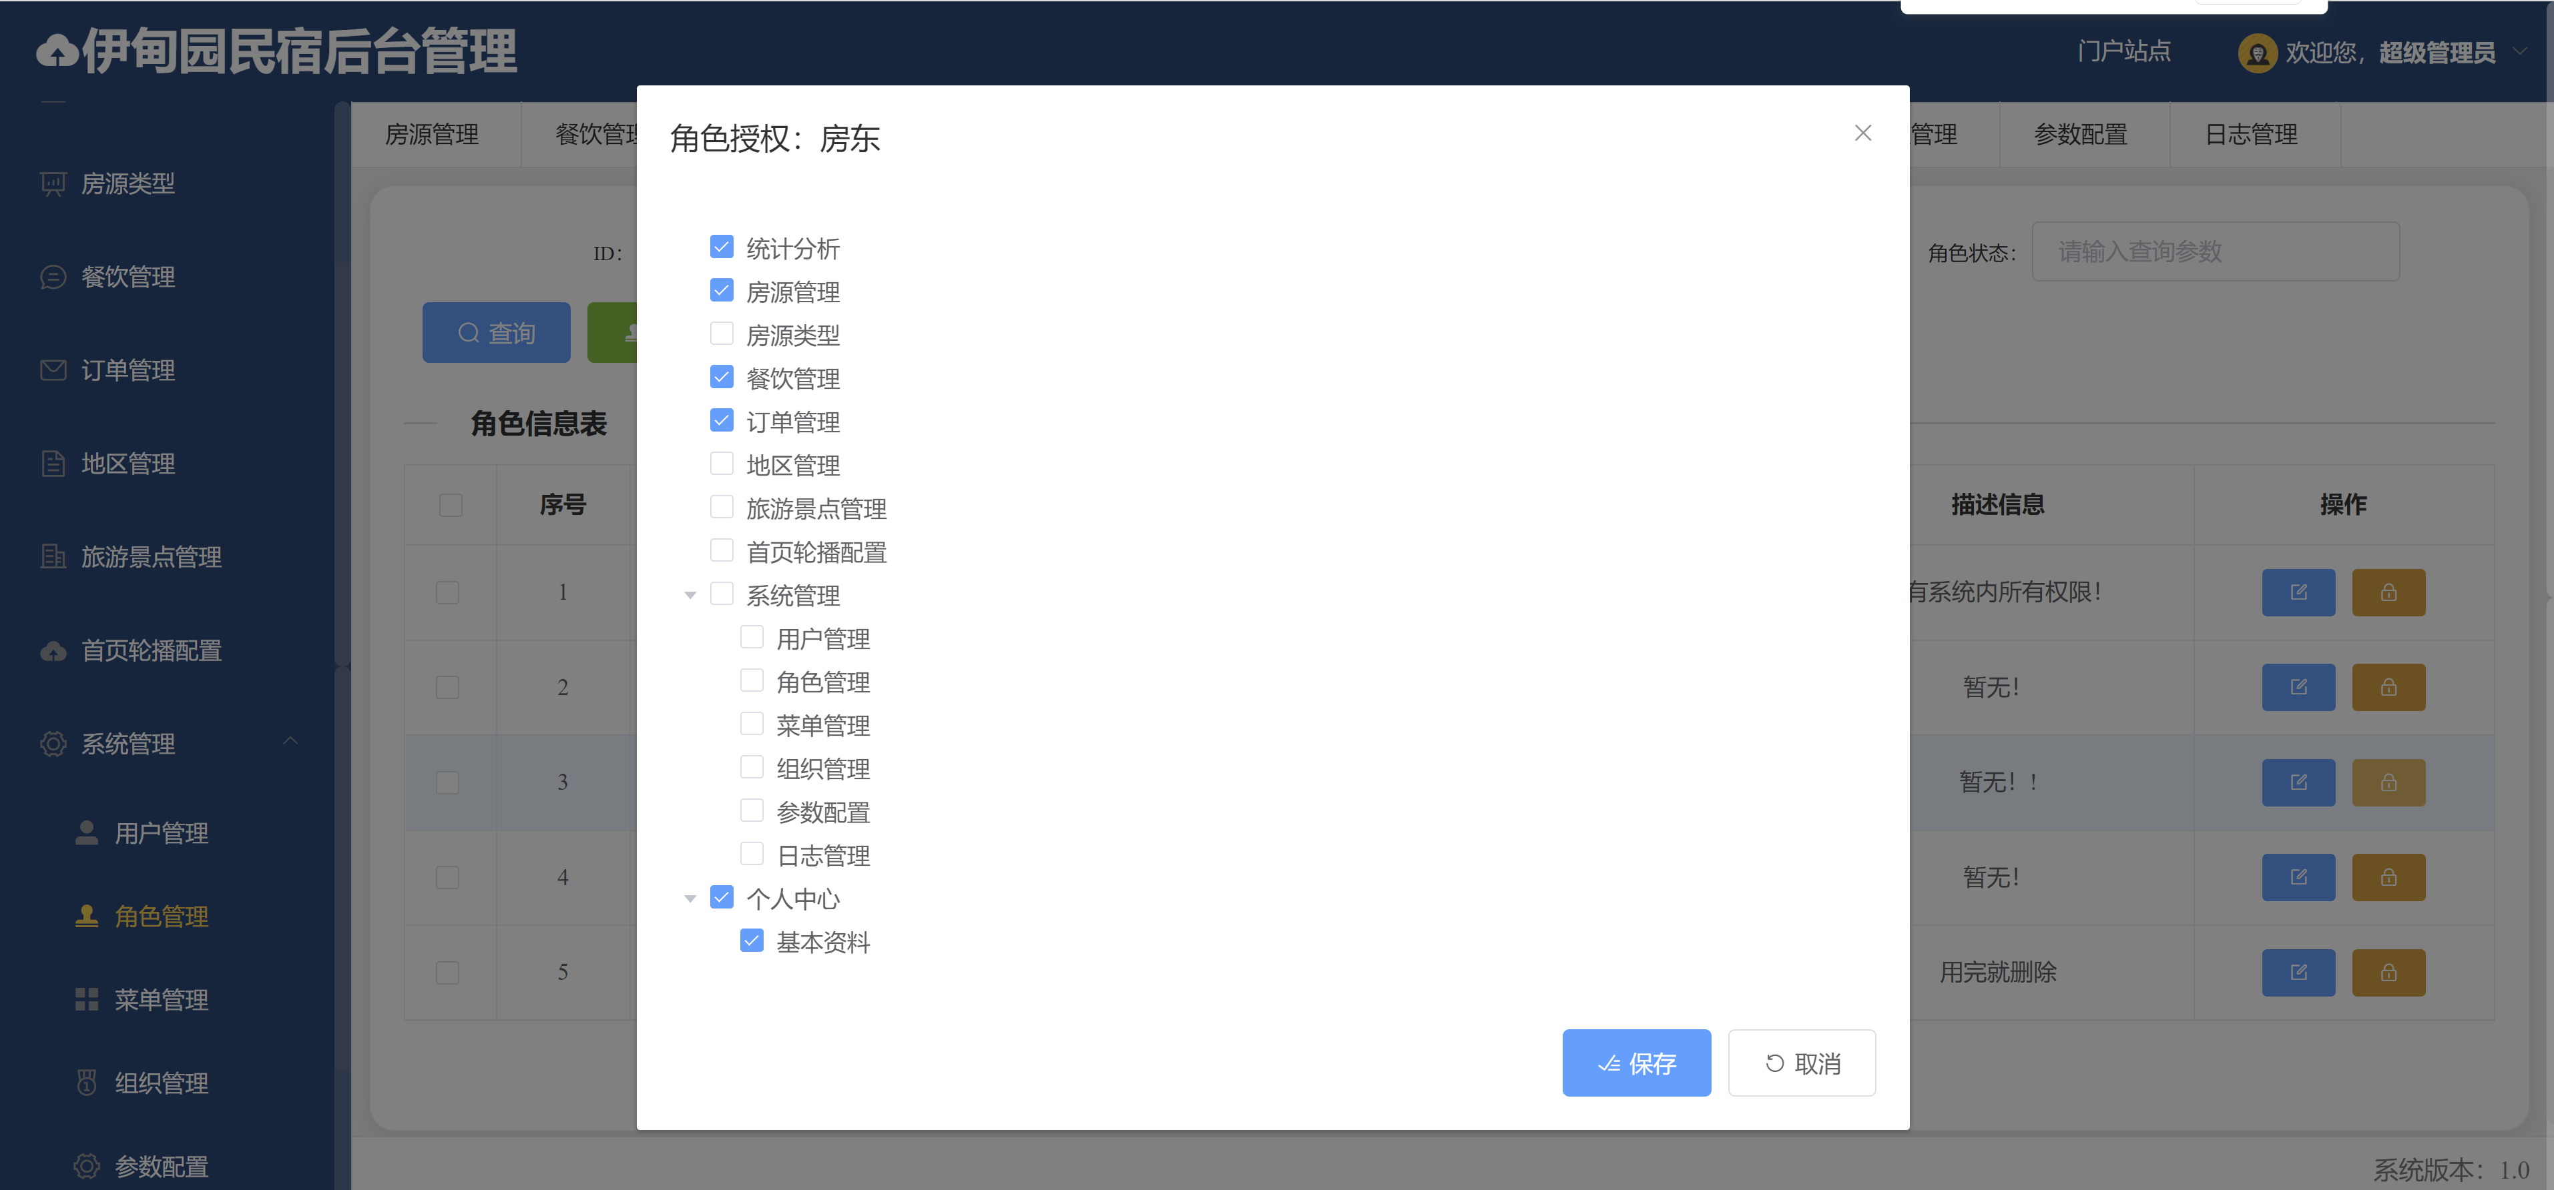Screen dimensions: 2554x1190
Task: Check the 首页轮播配置 permission checkbox
Action: pyautogui.click(x=722, y=550)
